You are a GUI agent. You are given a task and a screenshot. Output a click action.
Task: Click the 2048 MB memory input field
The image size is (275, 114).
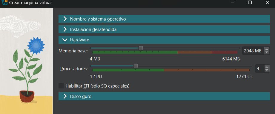point(253,51)
